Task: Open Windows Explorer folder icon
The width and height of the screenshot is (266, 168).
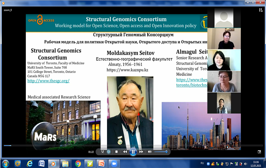Action: pyautogui.click(x=66, y=164)
